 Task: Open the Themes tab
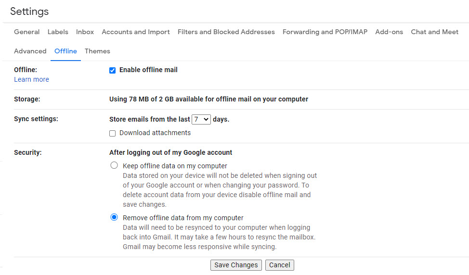[x=97, y=51]
